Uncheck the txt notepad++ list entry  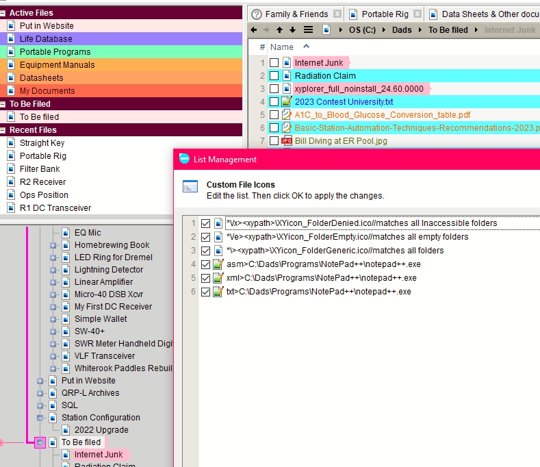[x=205, y=292]
